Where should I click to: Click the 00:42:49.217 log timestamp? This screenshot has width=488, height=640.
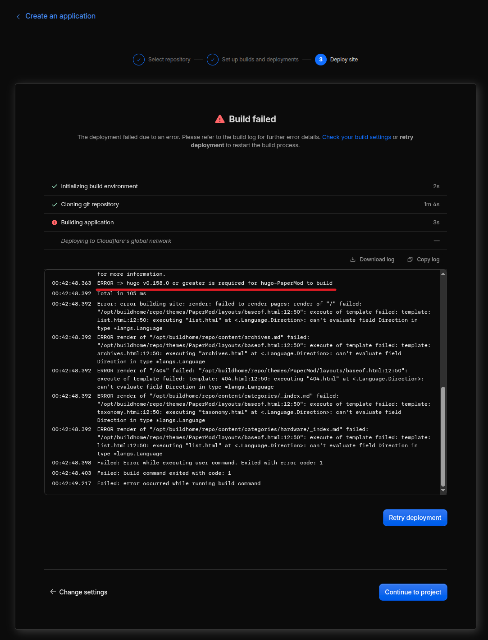tap(72, 483)
